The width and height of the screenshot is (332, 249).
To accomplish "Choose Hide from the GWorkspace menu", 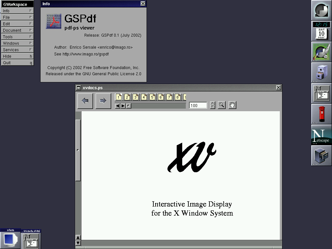I will tap(17, 56).
